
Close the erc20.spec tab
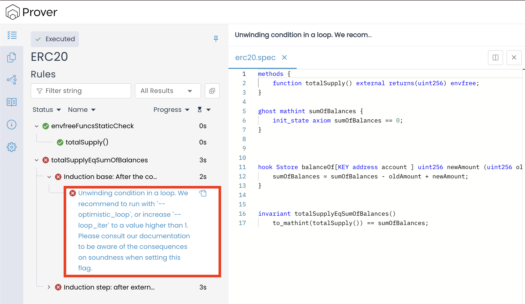tap(284, 57)
